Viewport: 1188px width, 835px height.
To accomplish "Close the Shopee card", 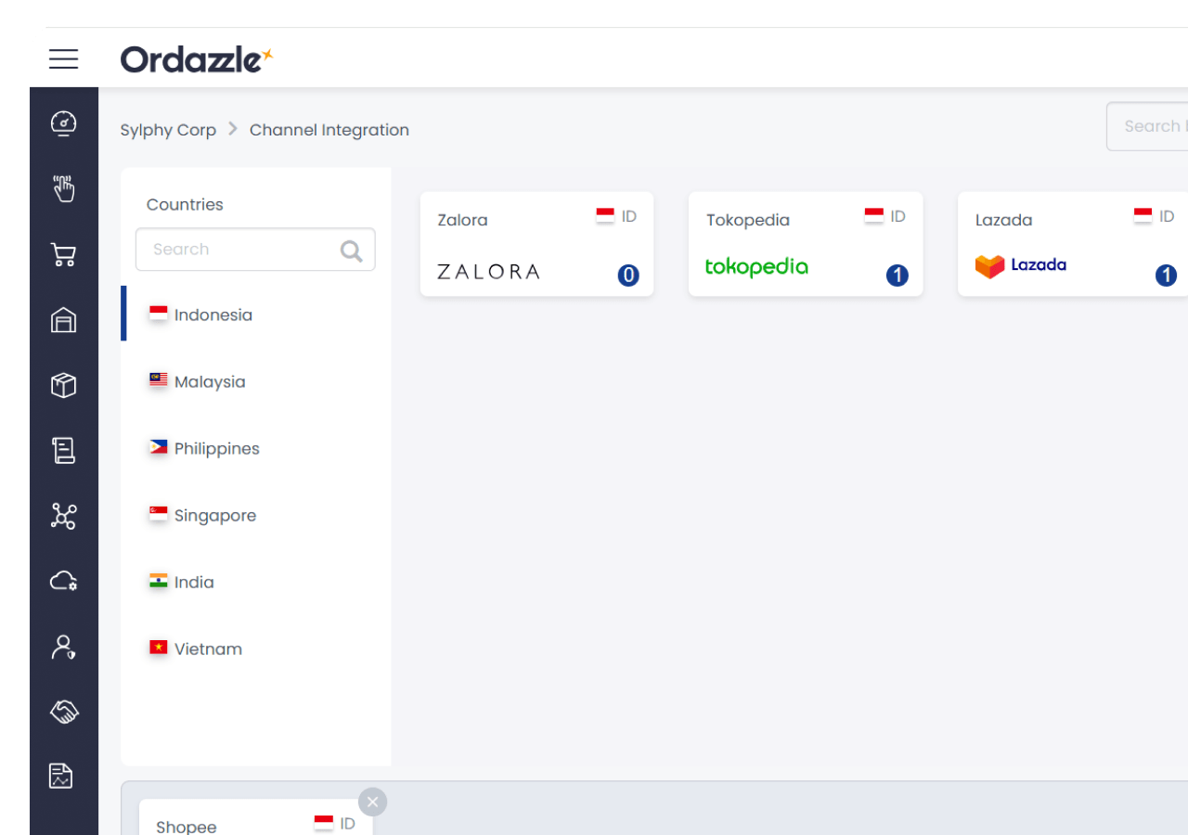I will click(372, 802).
